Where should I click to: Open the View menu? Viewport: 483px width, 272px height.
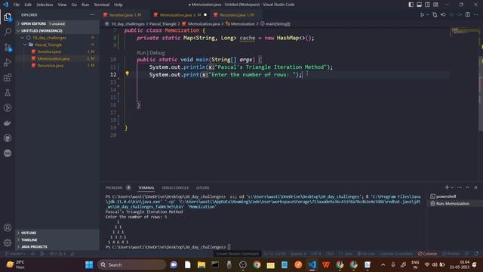(62, 5)
